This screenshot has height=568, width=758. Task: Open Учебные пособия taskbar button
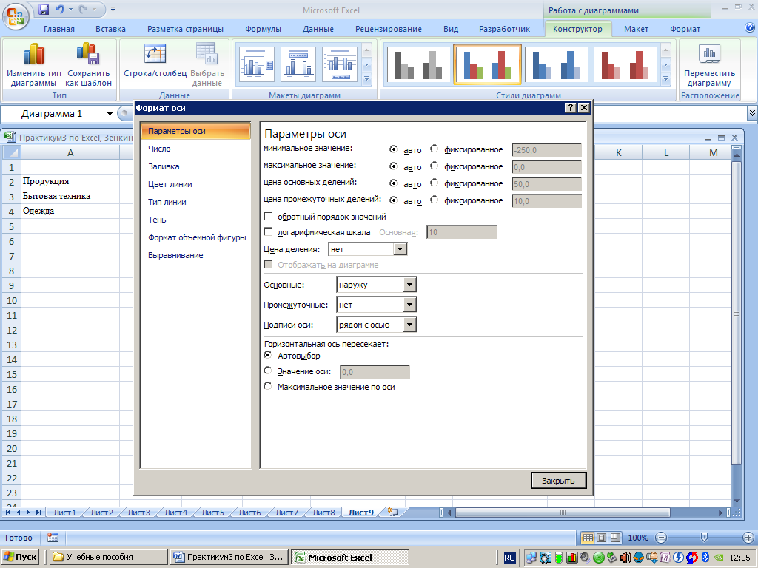coord(107,557)
